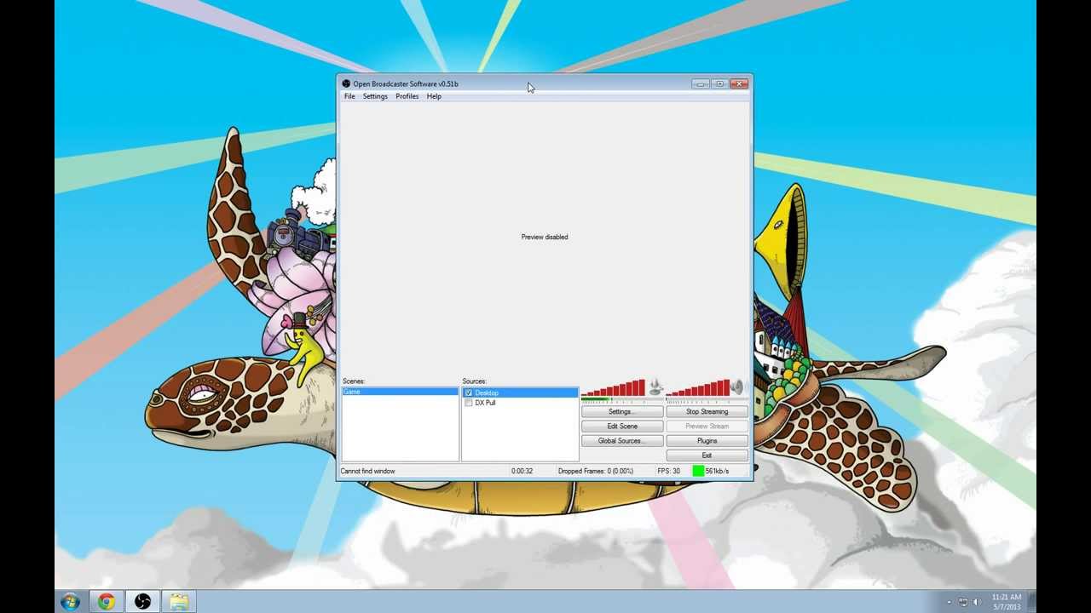The height and width of the screenshot is (613, 1091).
Task: Select the Game scene
Action: point(400,392)
